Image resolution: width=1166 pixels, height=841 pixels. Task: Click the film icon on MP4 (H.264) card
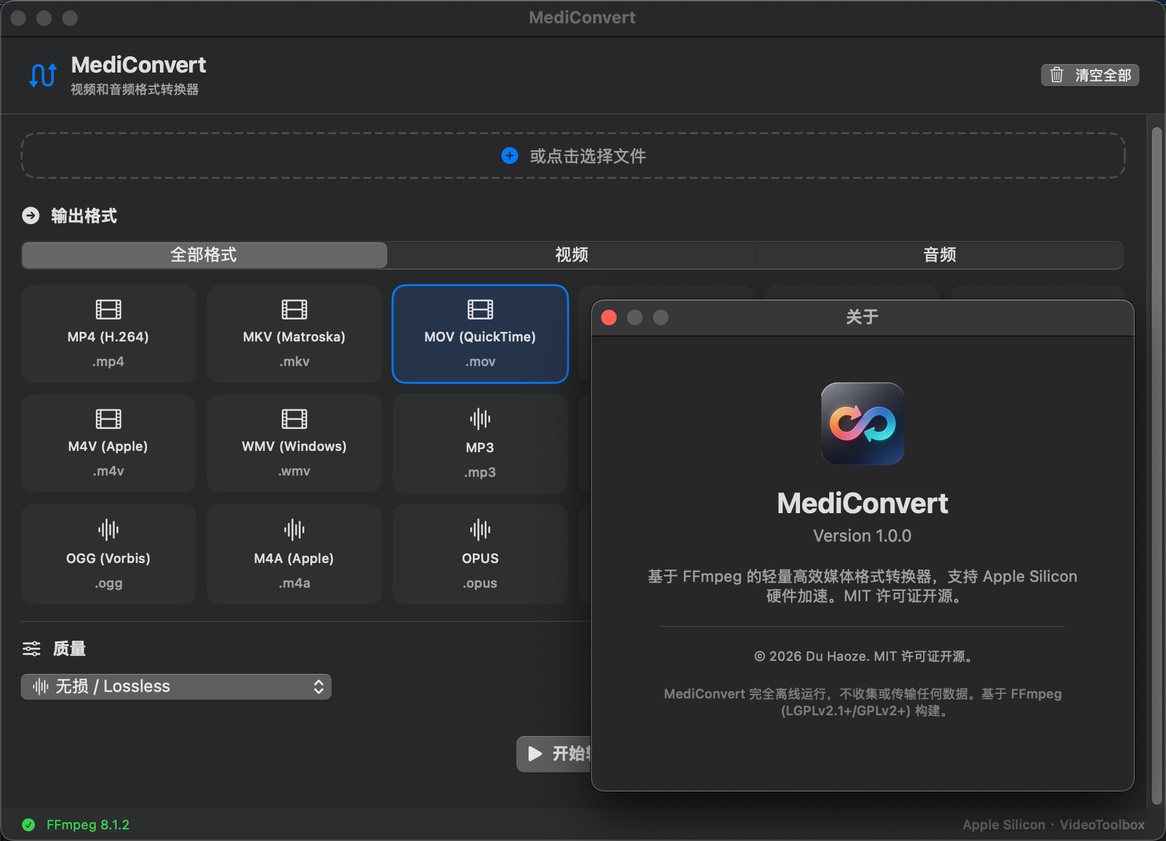point(108,310)
